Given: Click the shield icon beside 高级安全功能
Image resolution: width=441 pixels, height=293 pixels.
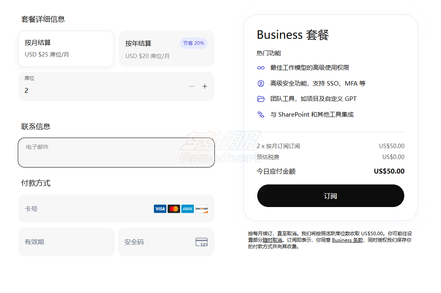Looking at the screenshot, I should pyautogui.click(x=261, y=84).
